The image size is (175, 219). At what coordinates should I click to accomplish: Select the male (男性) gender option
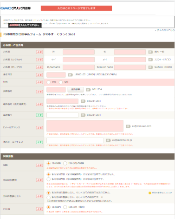(48, 82)
